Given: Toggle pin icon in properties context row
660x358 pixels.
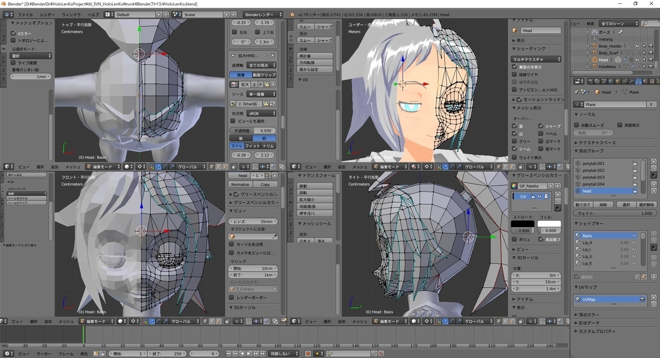Looking at the screenshot, I should click(x=576, y=92).
